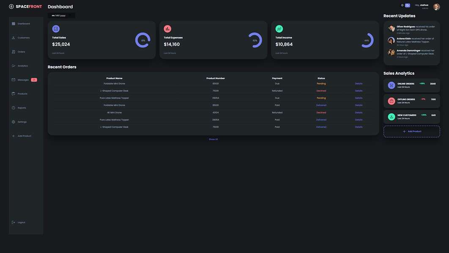449x253 pixels.
Task: Open the Customers page via person icon
Action: pos(14,38)
